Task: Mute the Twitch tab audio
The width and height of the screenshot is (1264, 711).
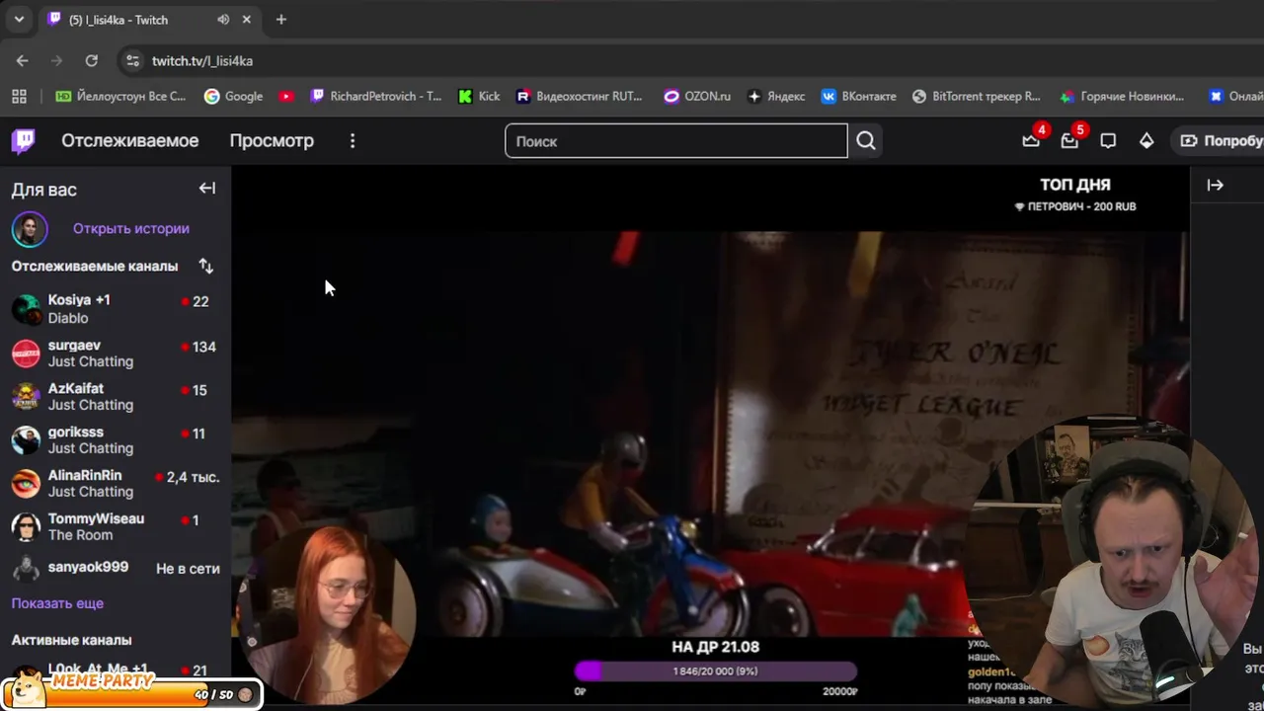Action: (x=223, y=20)
